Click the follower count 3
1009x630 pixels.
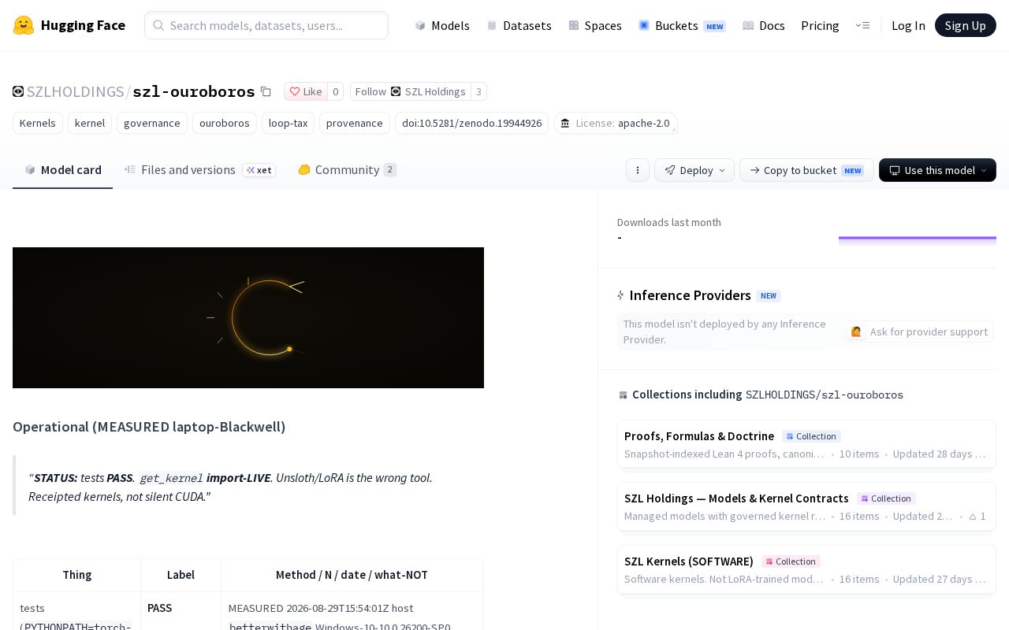pos(478,91)
